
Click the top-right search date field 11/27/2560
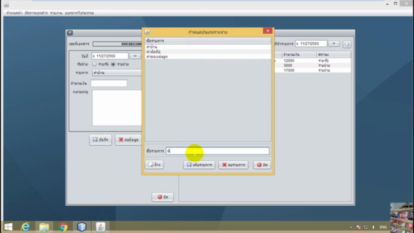coord(311,43)
